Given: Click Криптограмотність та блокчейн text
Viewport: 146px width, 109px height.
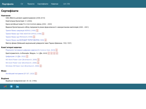Looking at the screenshot, I should [x=26, y=53].
